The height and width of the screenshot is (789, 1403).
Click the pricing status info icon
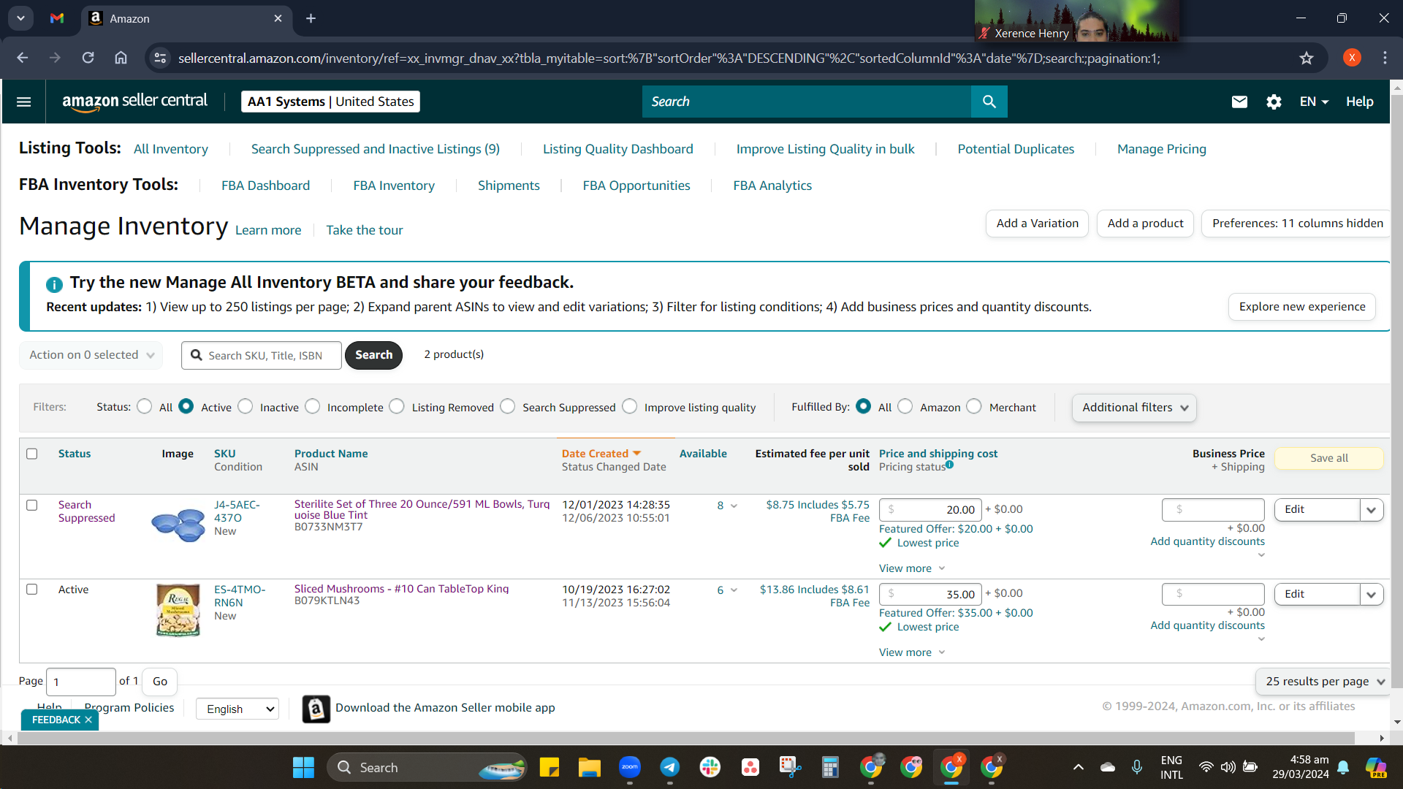[949, 465]
